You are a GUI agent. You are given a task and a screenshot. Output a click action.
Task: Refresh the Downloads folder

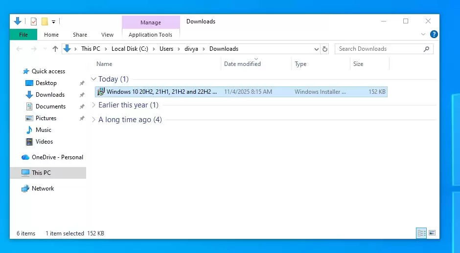pyautogui.click(x=325, y=49)
